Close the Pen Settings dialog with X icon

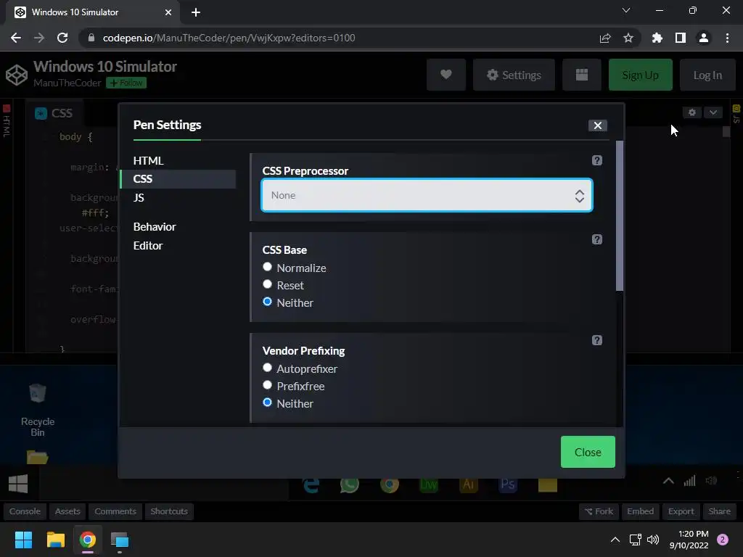[598, 125]
